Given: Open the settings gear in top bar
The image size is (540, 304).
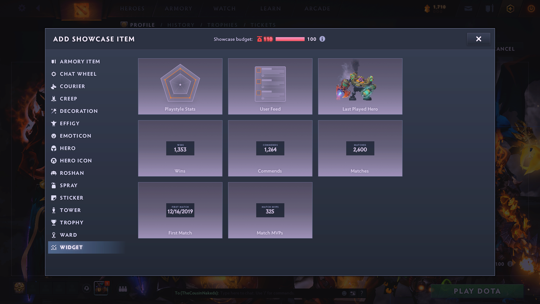Looking at the screenshot, I should [x=21, y=8].
